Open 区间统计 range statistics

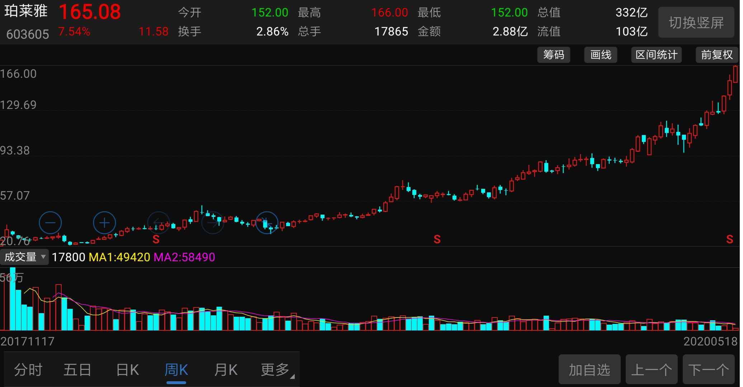click(x=656, y=55)
